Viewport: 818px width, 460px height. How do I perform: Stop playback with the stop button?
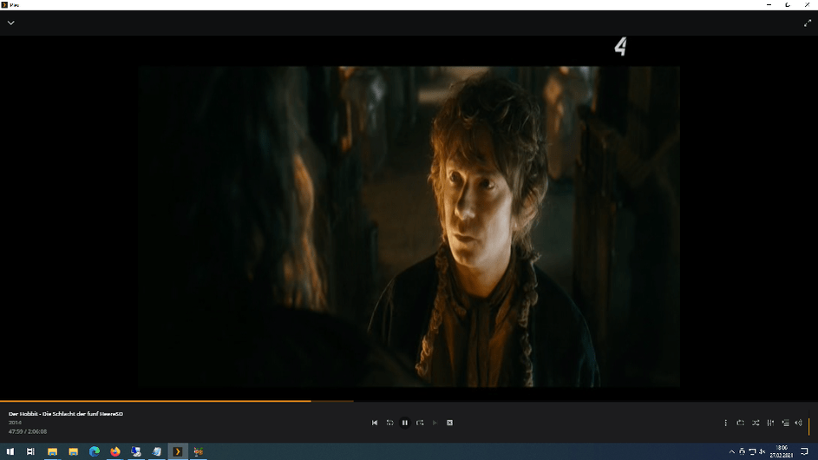click(449, 423)
